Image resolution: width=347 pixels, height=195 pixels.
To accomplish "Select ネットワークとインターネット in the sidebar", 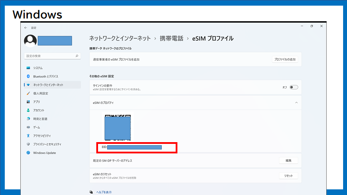I will [x=52, y=85].
